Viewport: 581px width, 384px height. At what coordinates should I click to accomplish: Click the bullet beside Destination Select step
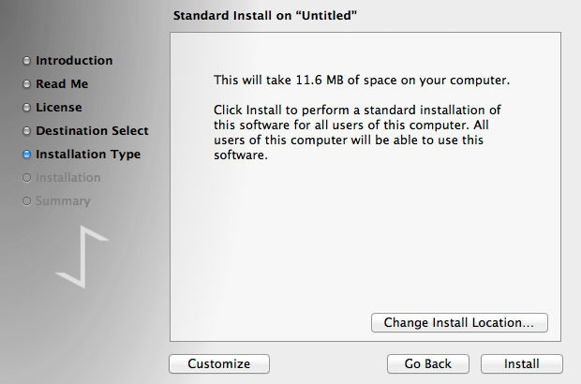click(27, 131)
